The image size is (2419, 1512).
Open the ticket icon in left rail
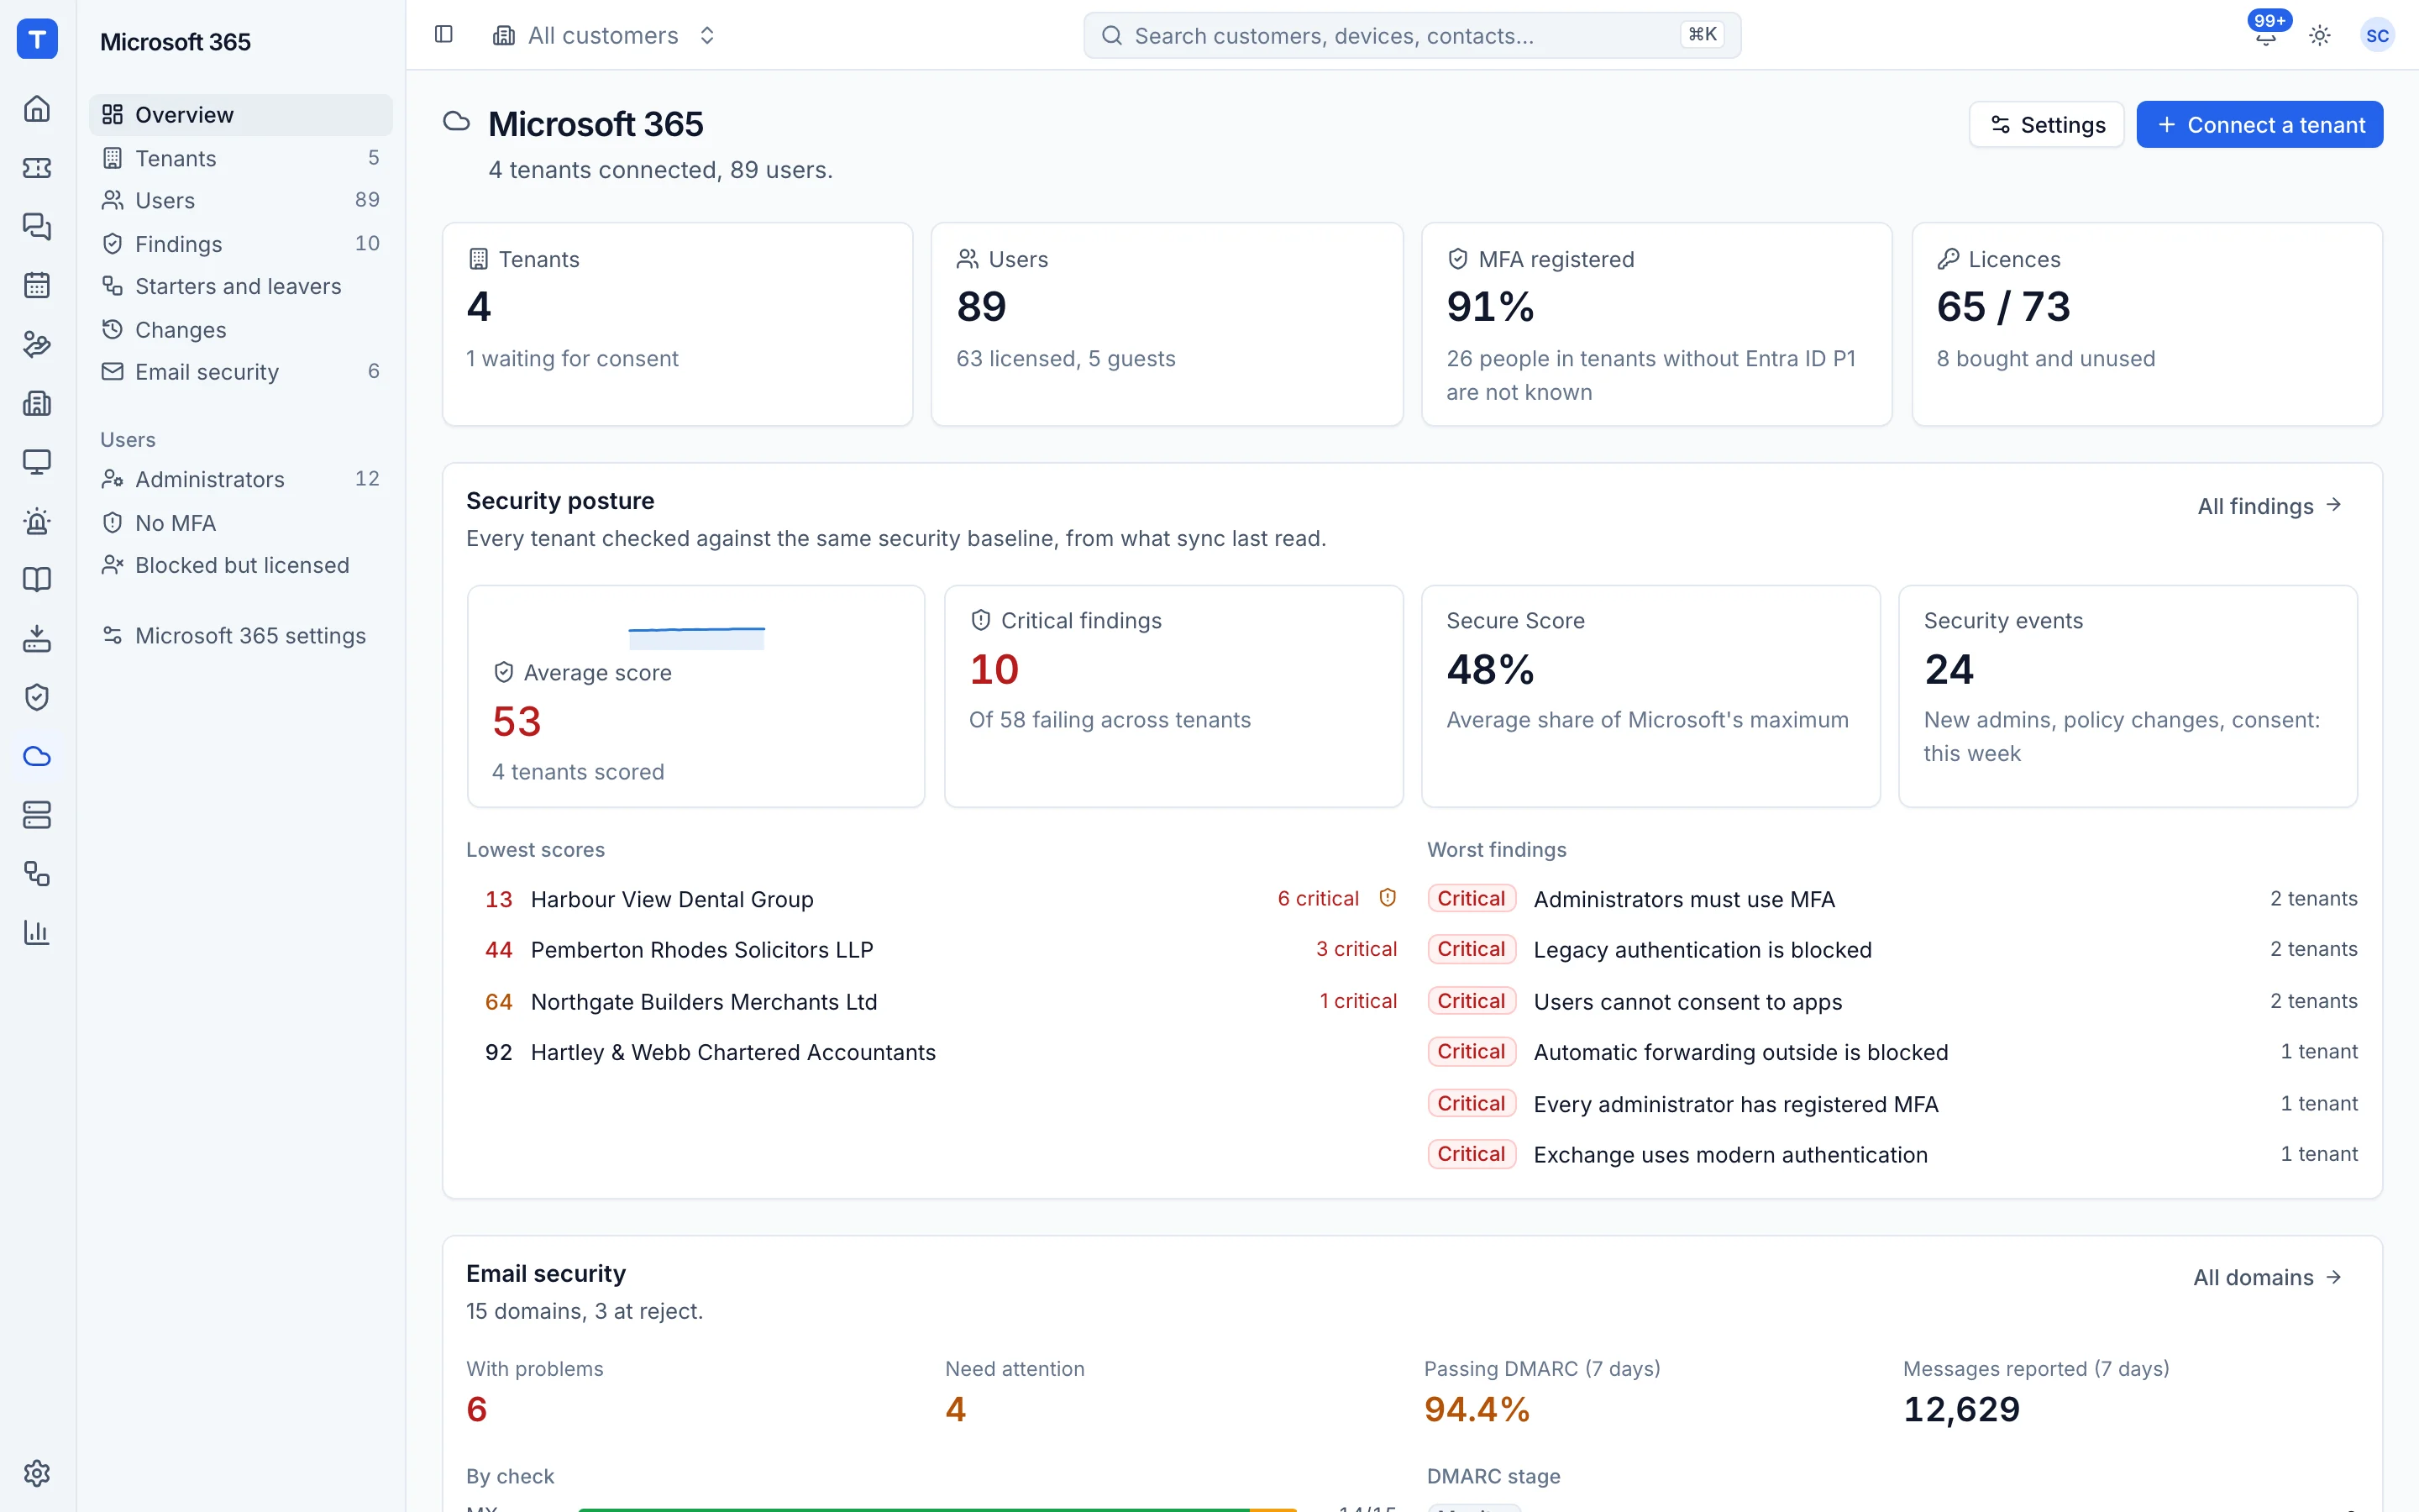(37, 167)
